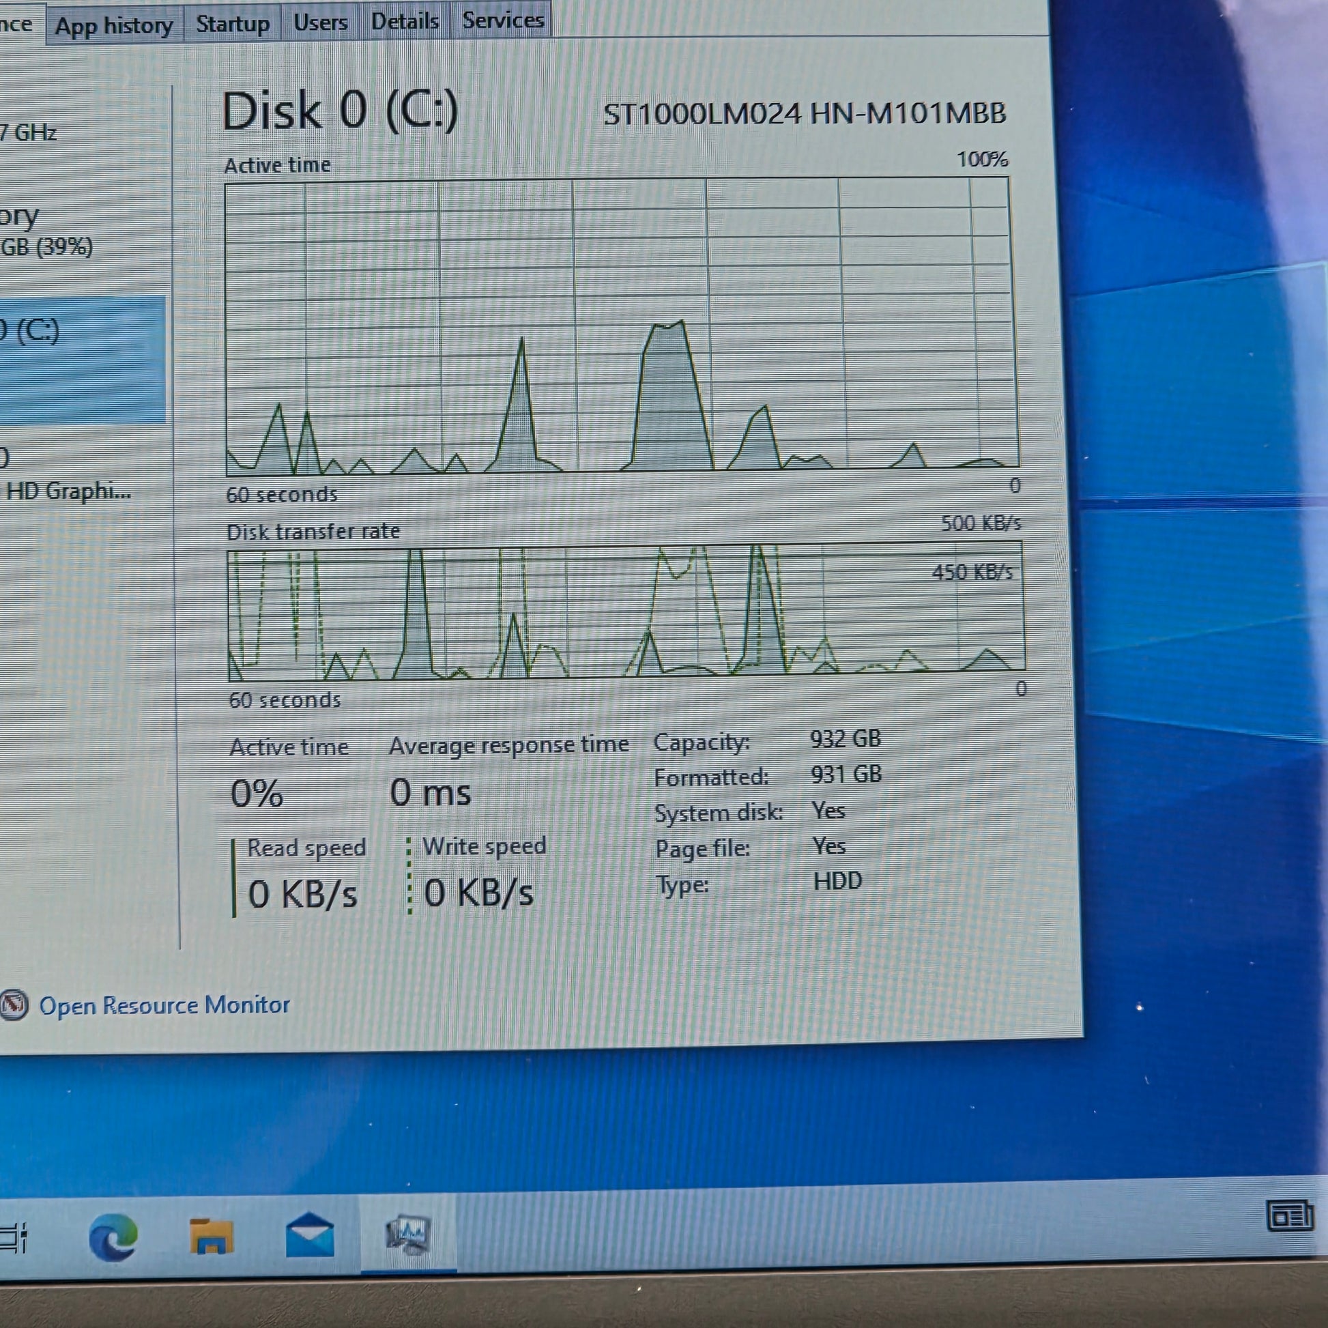This screenshot has height=1328, width=1328.
Task: Go to the Users tab
Action: coord(320,23)
